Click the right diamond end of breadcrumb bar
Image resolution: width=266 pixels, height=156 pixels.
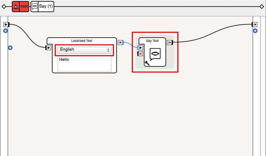click(262, 7)
